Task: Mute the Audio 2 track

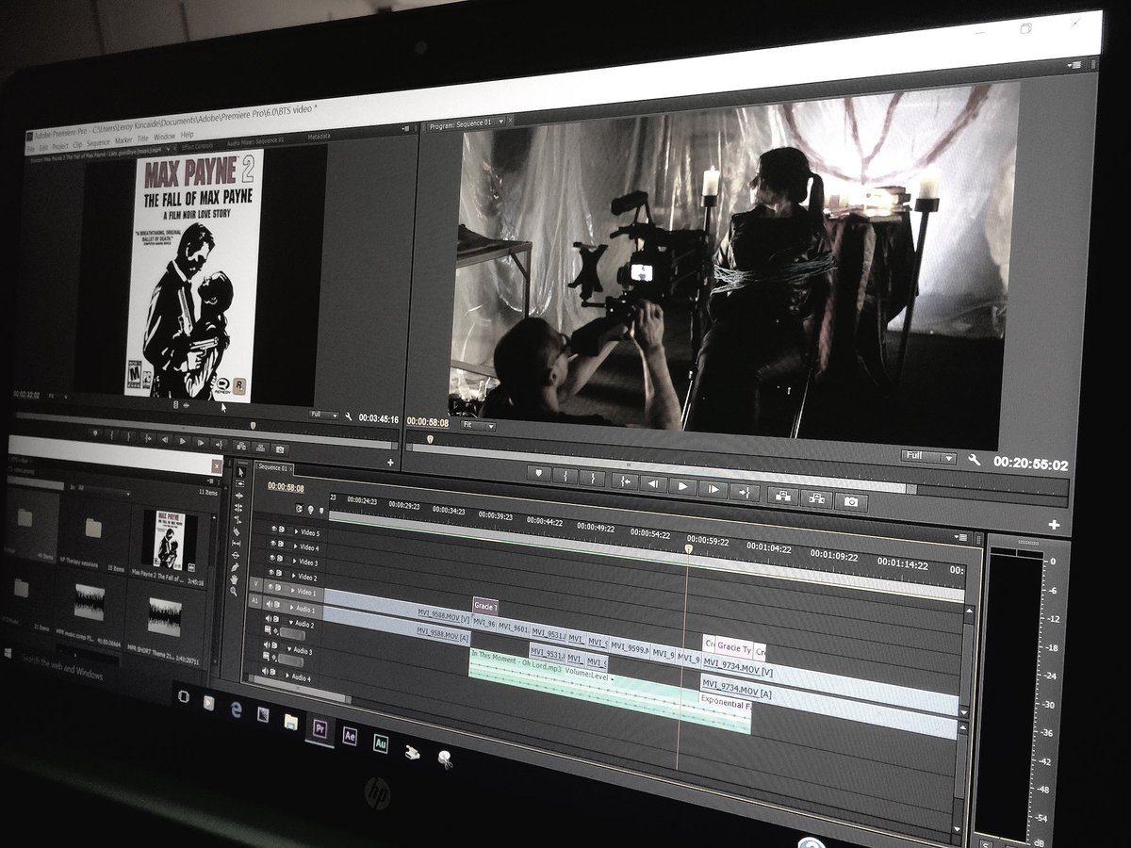Action: (x=267, y=618)
